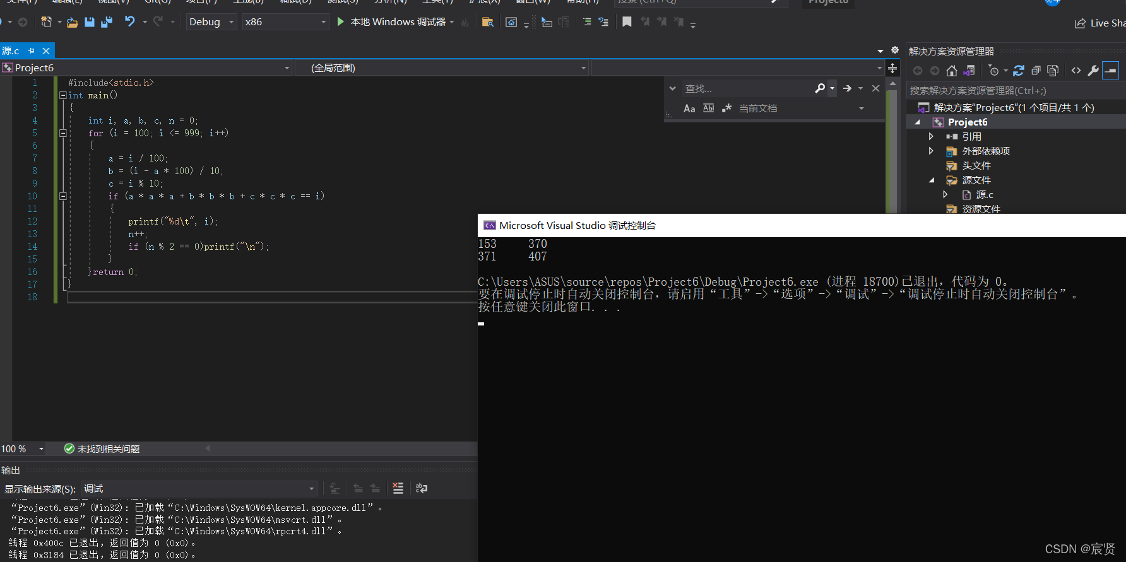
Task: Sync with active document icon
Action: click(1019, 71)
